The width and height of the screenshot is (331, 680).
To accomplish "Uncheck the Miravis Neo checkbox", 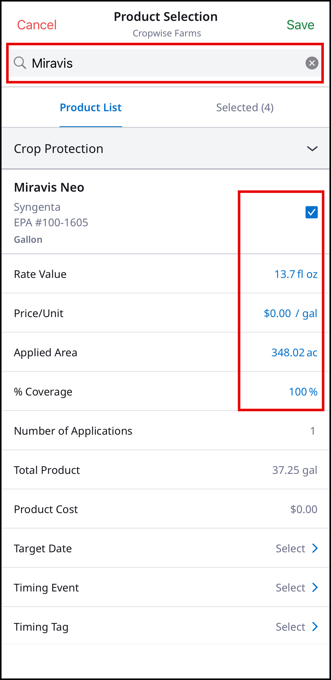I will (x=311, y=212).
